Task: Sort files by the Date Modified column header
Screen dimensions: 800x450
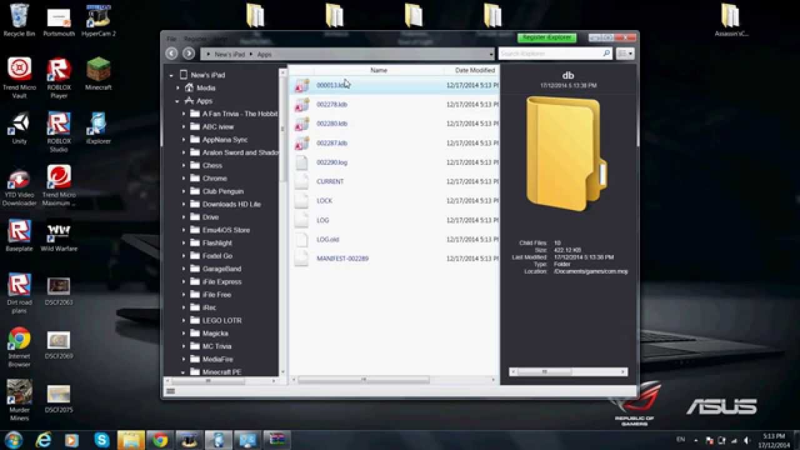Action: [x=475, y=70]
